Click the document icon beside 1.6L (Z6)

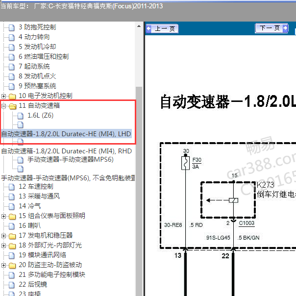click(x=21, y=116)
